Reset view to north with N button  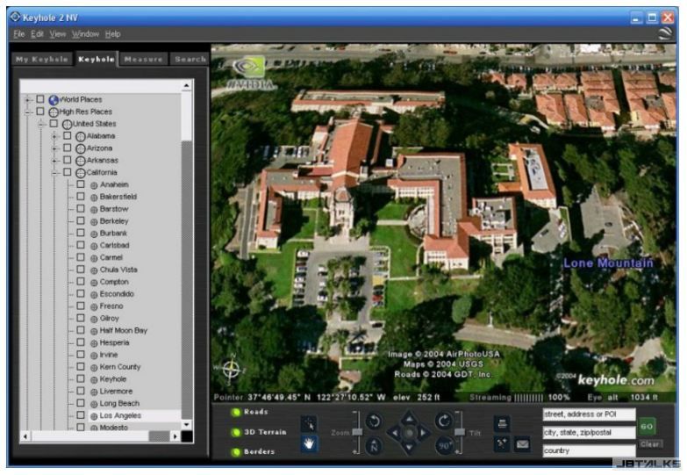click(374, 446)
